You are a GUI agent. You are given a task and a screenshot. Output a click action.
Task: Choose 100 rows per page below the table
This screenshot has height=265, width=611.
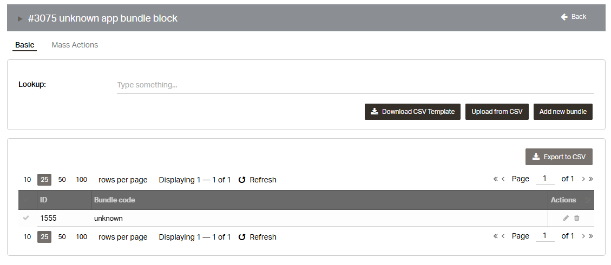(81, 237)
